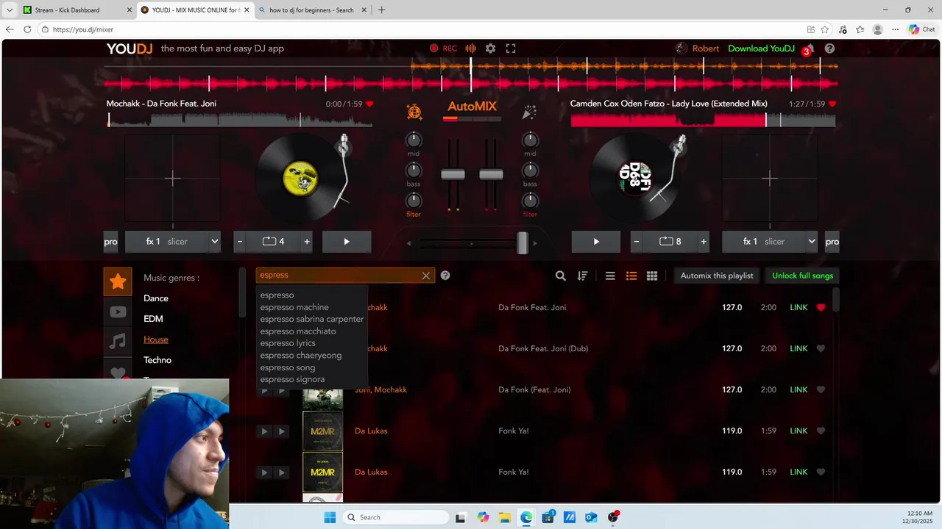
Task: Click the magnifier search icon
Action: click(561, 276)
